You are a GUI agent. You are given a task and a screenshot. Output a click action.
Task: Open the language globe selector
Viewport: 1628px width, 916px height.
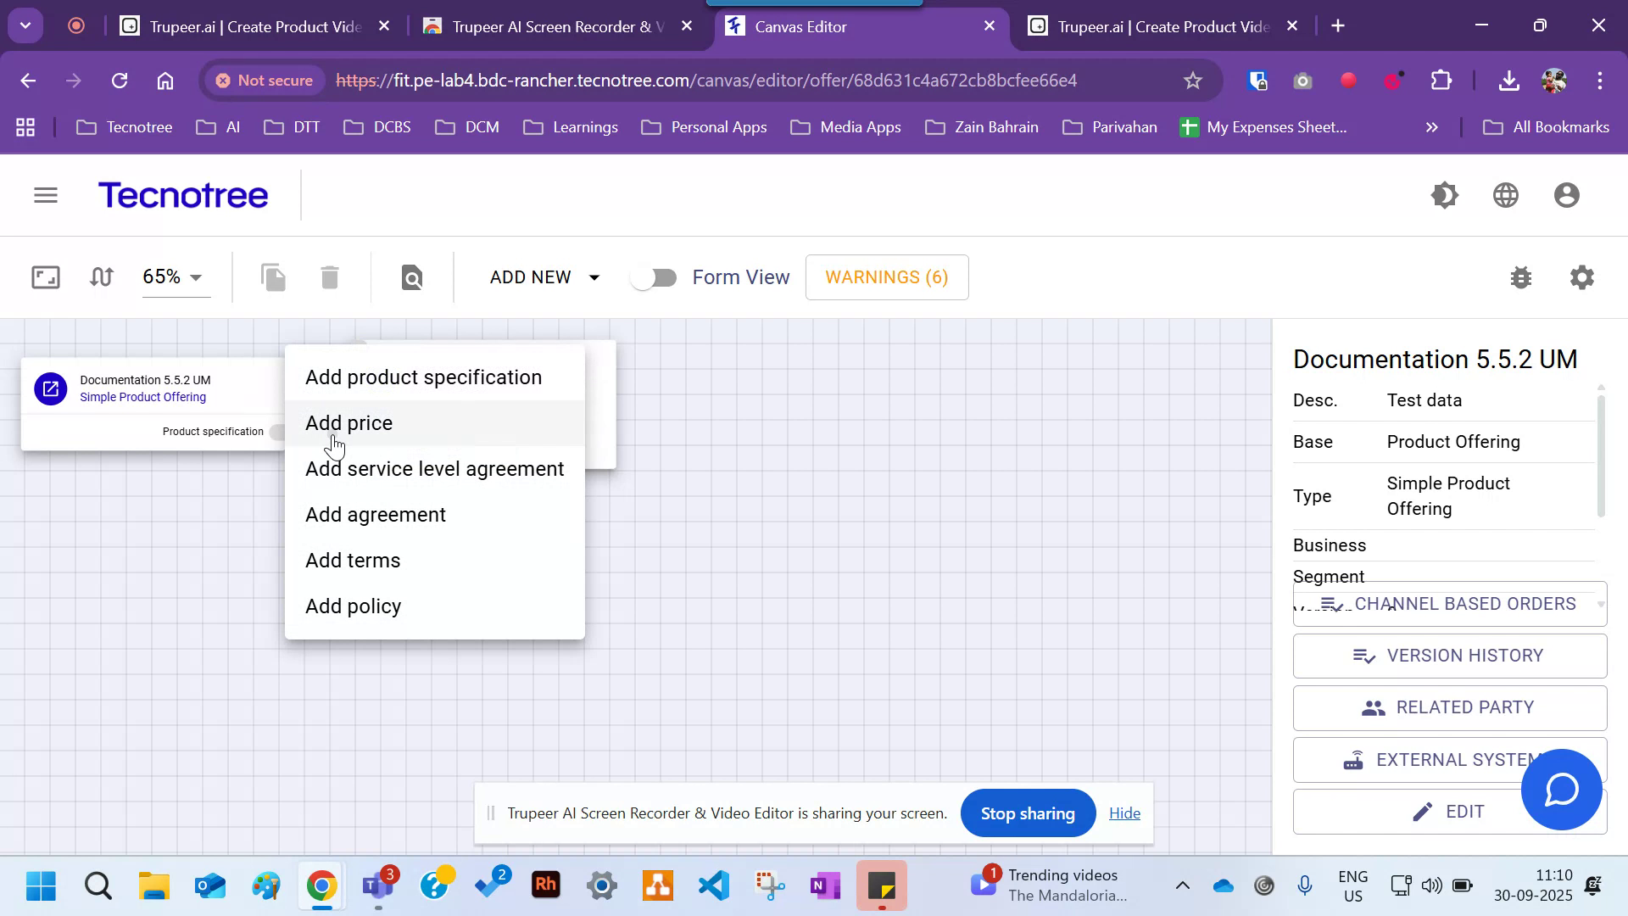(1505, 194)
